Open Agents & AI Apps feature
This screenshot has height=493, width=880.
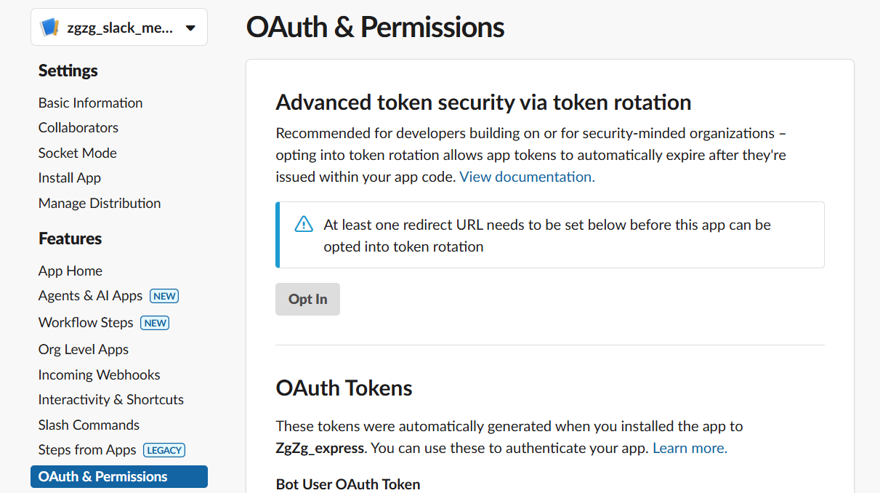90,295
